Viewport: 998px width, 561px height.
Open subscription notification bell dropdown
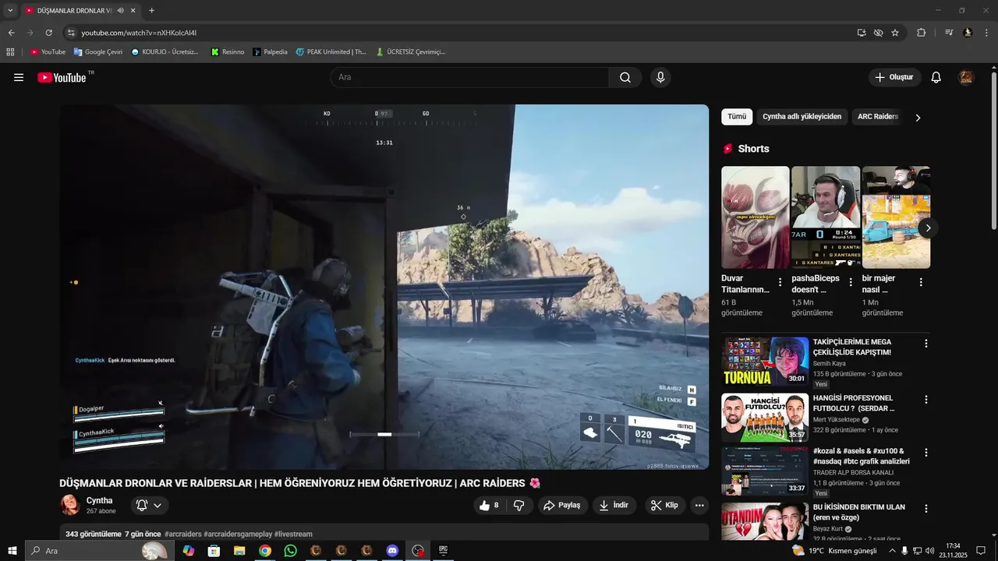point(149,505)
